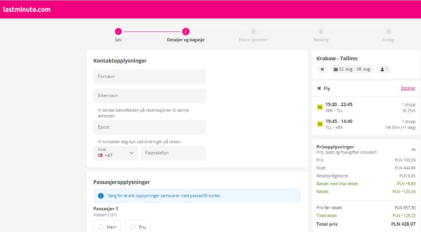Click the PLN −120,34 Rabatt amount
Screen dimensions: 421x232
pyautogui.click(x=404, y=192)
